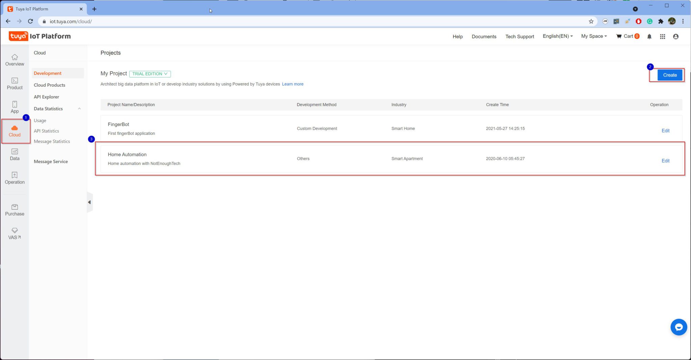Edit the Home Automation project

(x=665, y=161)
